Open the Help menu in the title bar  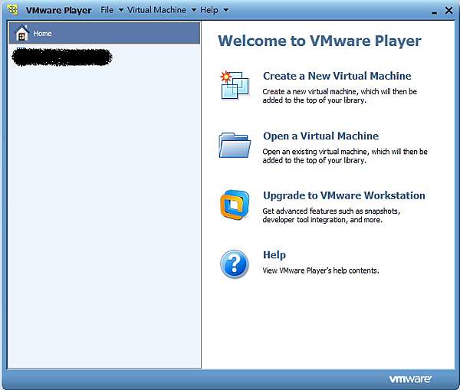209,10
